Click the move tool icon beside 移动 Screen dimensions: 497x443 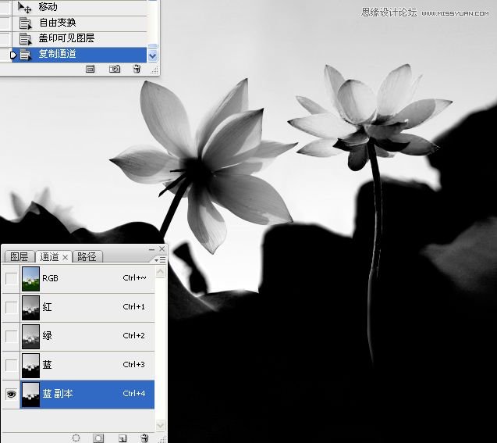pos(25,7)
